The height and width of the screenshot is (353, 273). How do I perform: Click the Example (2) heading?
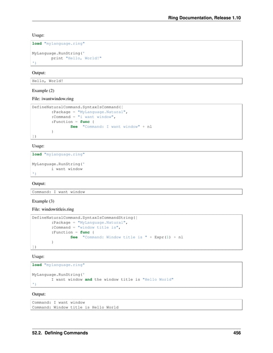[x=43, y=91]
